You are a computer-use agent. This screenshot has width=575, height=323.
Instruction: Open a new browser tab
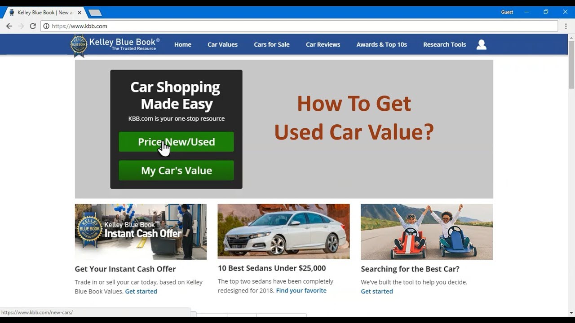point(95,13)
